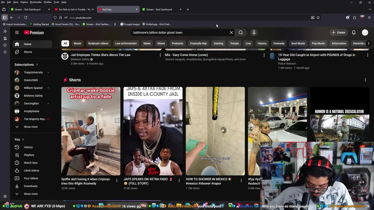Open the JAP5 & 4XTRA FADE short thumbnail
Viewport: 374px width, 210px height.
click(153, 131)
